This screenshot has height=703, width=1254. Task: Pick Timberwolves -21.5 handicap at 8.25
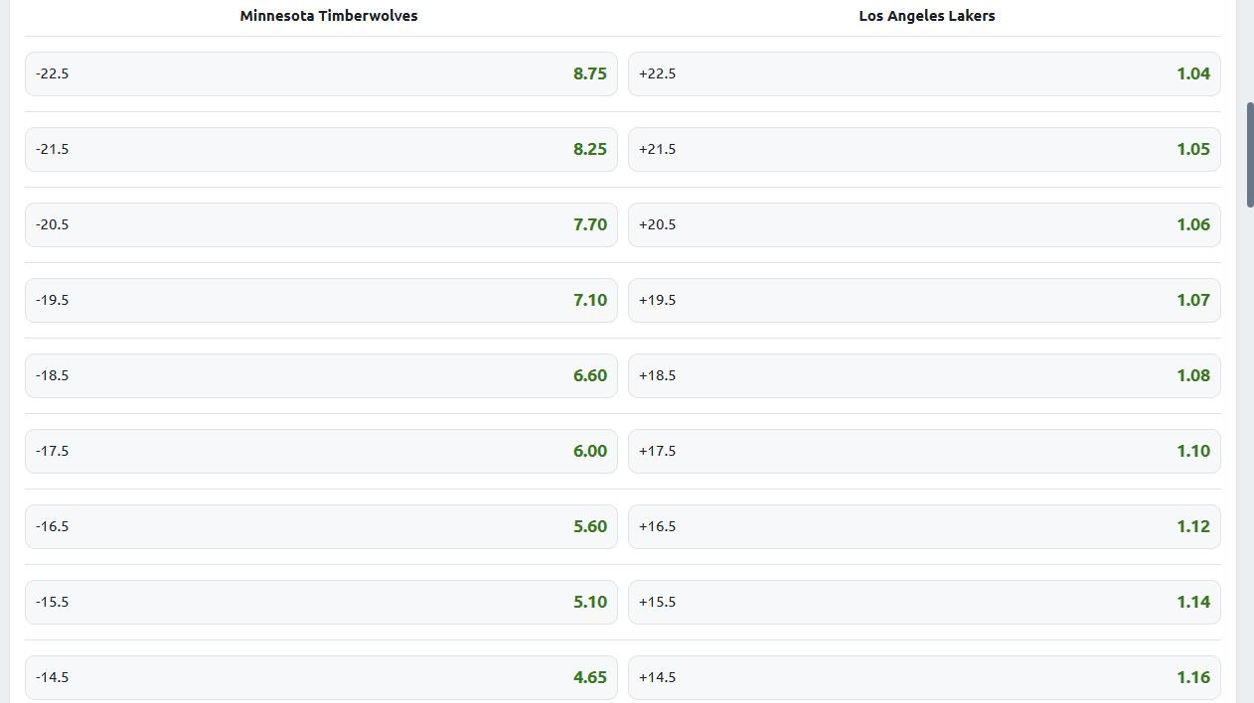321,150
